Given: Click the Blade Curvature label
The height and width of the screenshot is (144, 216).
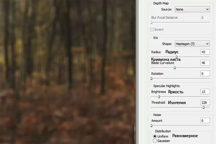Looking at the screenshot, I should (163, 63).
